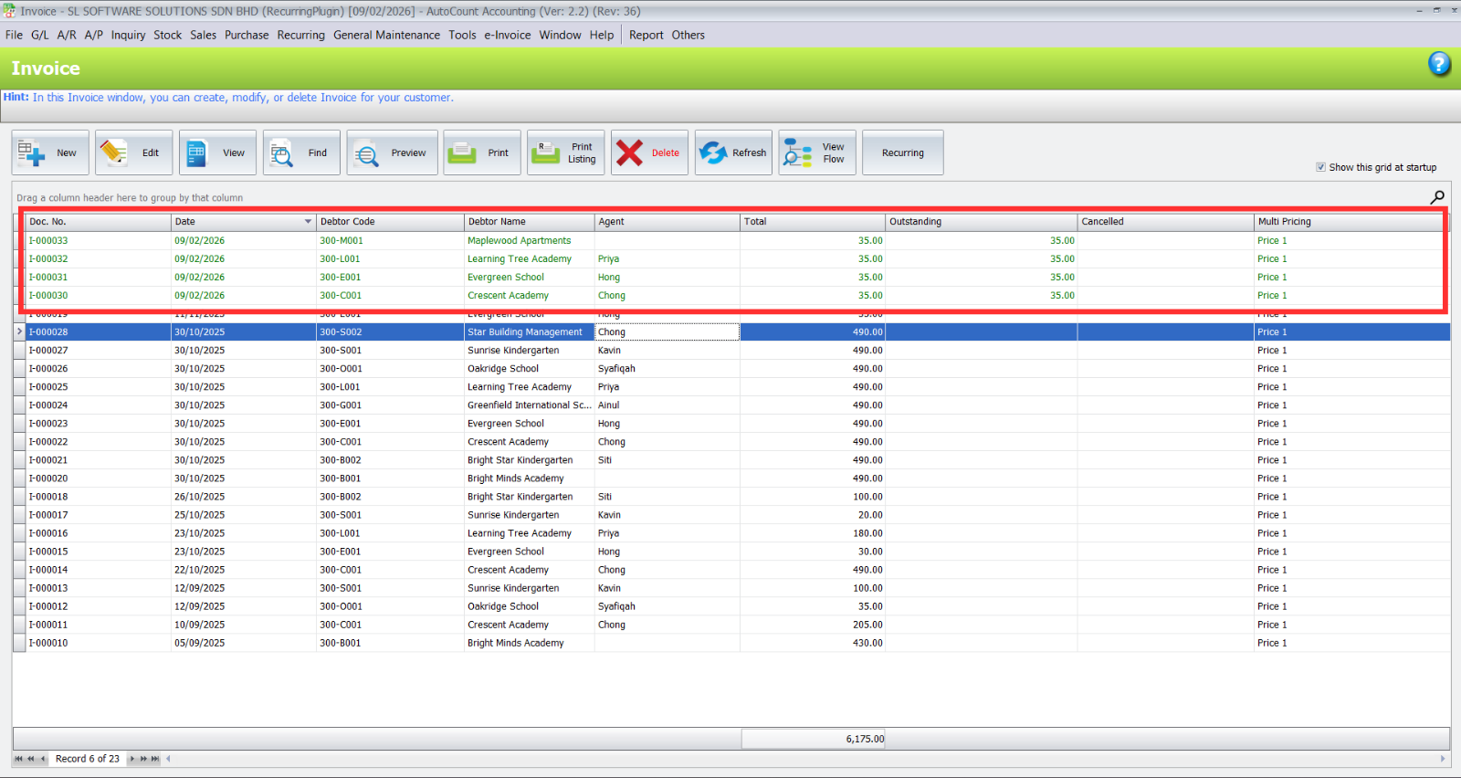1461x778 pixels.
Task: Click the row indicator arrow of I-000028
Action: 19,331
